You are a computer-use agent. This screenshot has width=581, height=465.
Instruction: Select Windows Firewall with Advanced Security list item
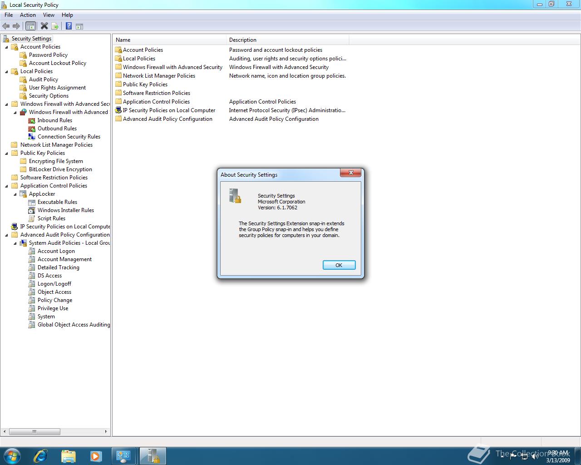point(172,67)
